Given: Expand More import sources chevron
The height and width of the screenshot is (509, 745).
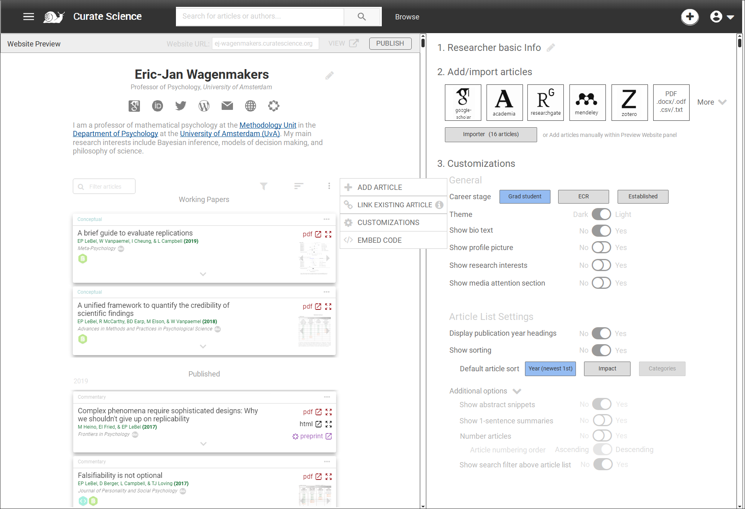Looking at the screenshot, I should (722, 102).
